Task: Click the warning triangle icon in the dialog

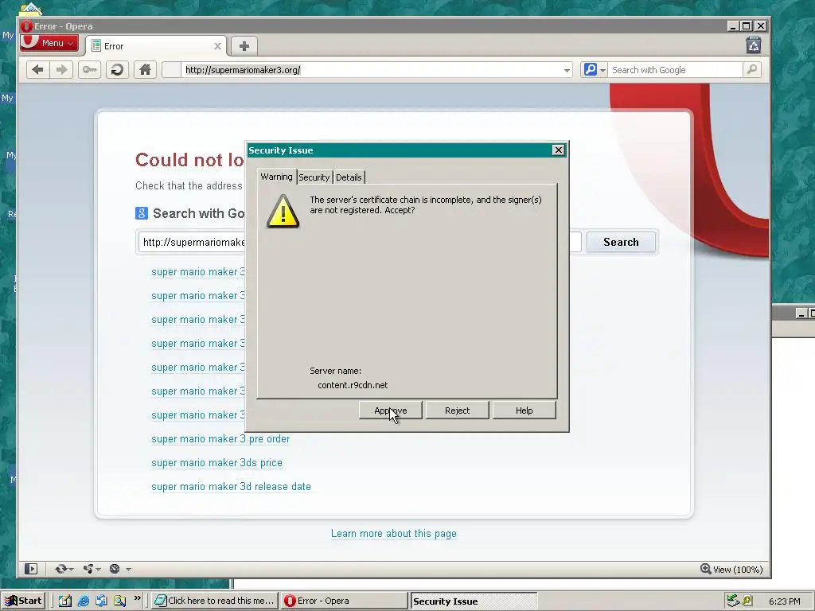Action: click(283, 212)
